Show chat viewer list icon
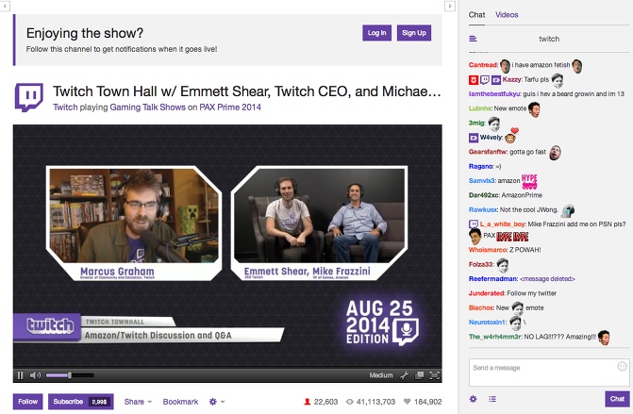This screenshot has height=414, width=633. coord(492,400)
